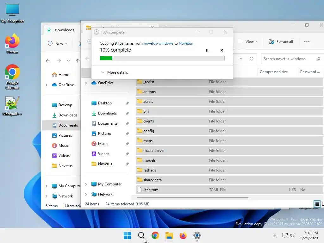Viewport: 324px width, 243px height.
Task: Open the View dropdown menu
Action: point(248,42)
